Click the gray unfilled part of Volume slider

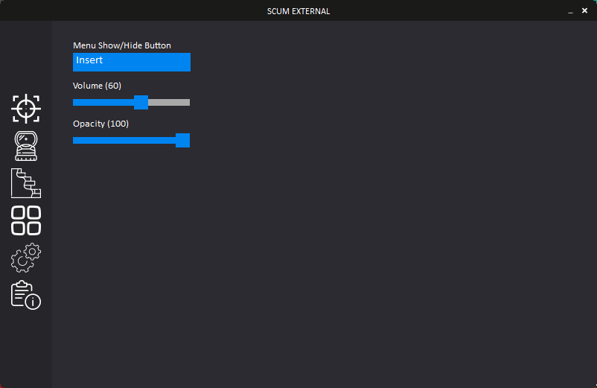click(x=169, y=103)
